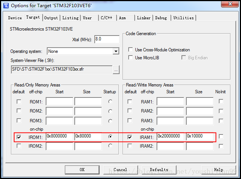
Task: Uncheck the IRAM1 default checkbox
Action: [130, 137]
